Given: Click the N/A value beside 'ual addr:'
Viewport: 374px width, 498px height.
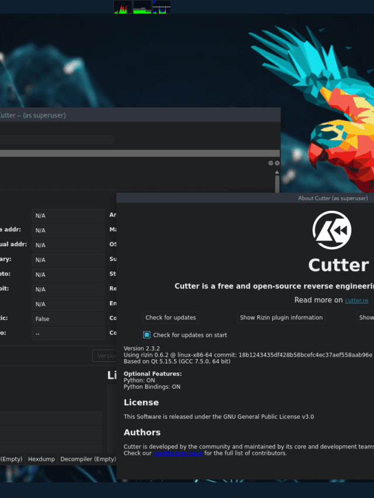Looking at the screenshot, I should click(x=68, y=245).
